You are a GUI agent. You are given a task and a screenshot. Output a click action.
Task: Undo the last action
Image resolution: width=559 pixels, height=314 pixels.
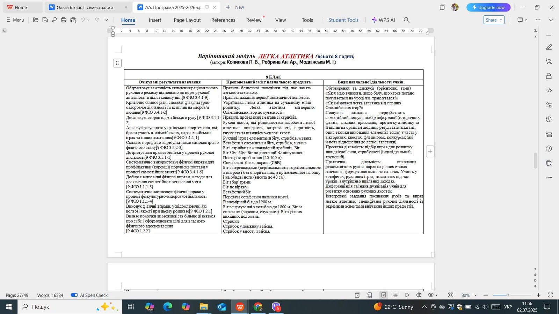tap(83, 20)
